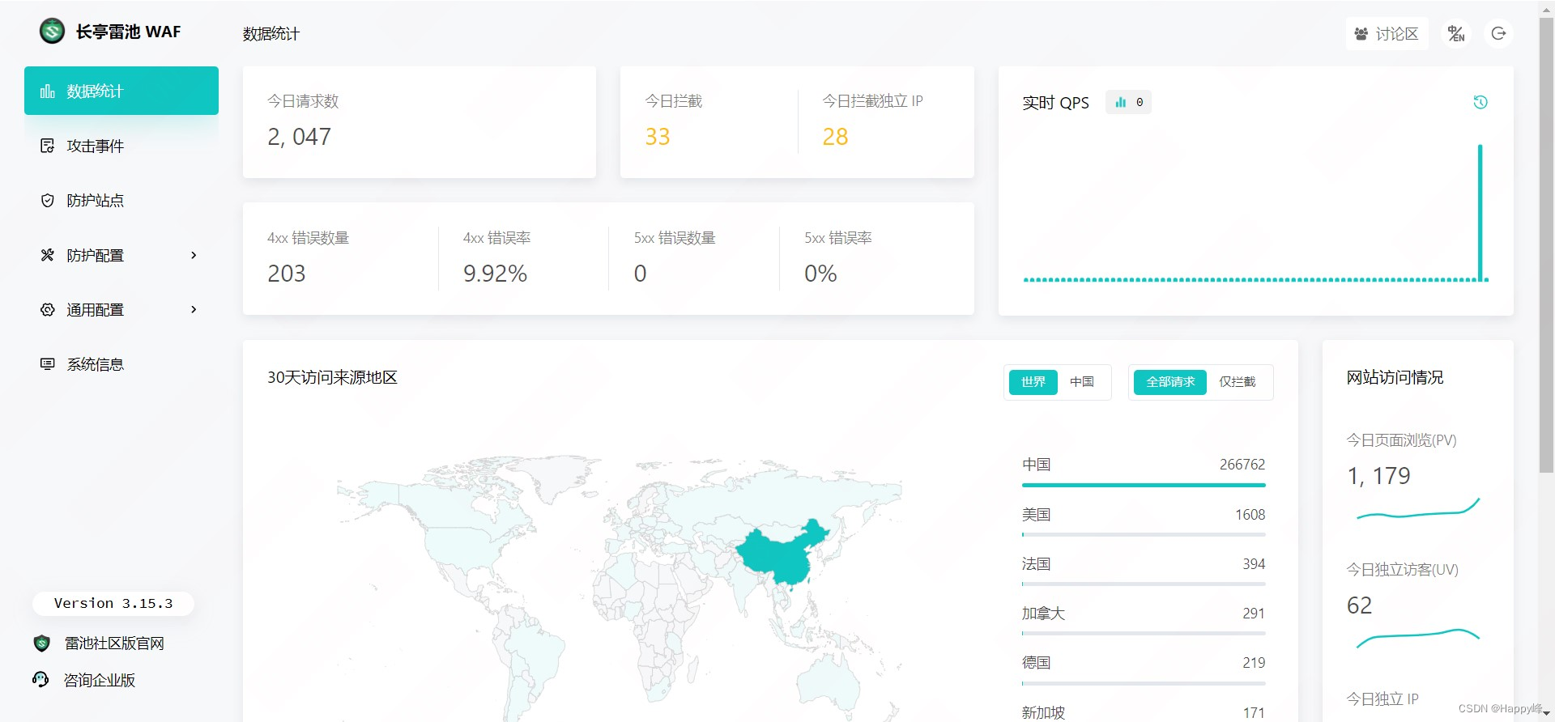Click the 美国 count 1608
1555x722 pixels.
1250,515
